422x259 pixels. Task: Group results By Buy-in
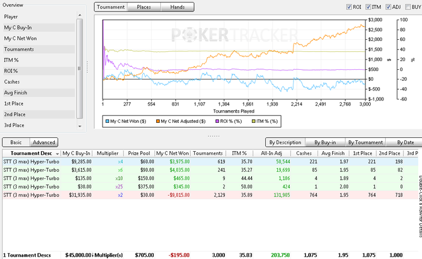[325, 142]
